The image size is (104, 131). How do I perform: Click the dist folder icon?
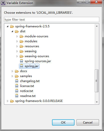[x=17, y=31]
